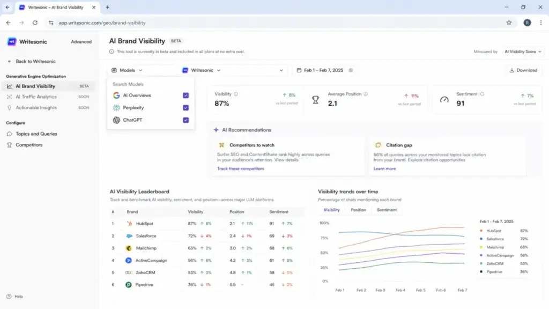This screenshot has width=549, height=309.
Task: Click the calendar icon by the date range
Action: click(x=299, y=70)
